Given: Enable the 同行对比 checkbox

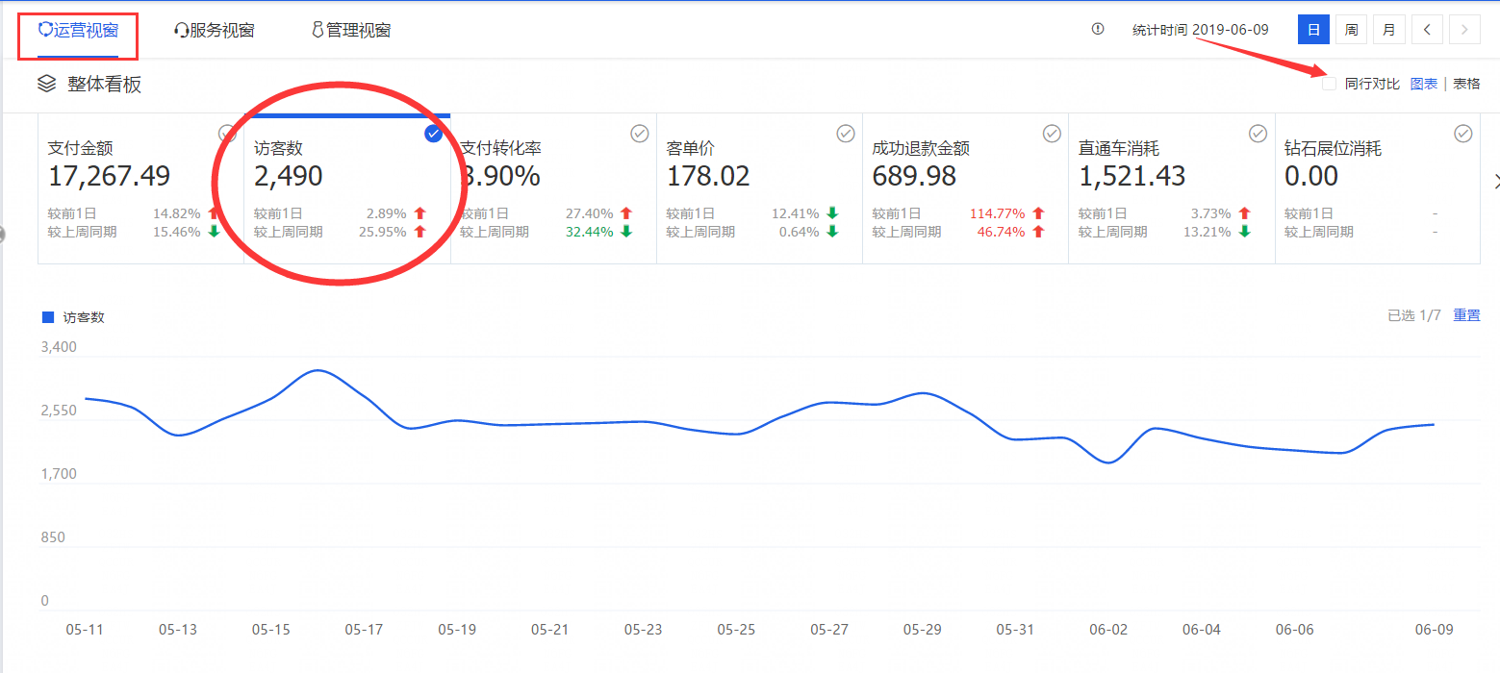Looking at the screenshot, I should [x=1329, y=84].
